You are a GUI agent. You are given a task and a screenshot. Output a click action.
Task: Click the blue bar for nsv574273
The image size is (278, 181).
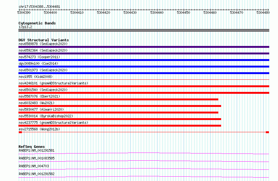(x=144, y=60)
